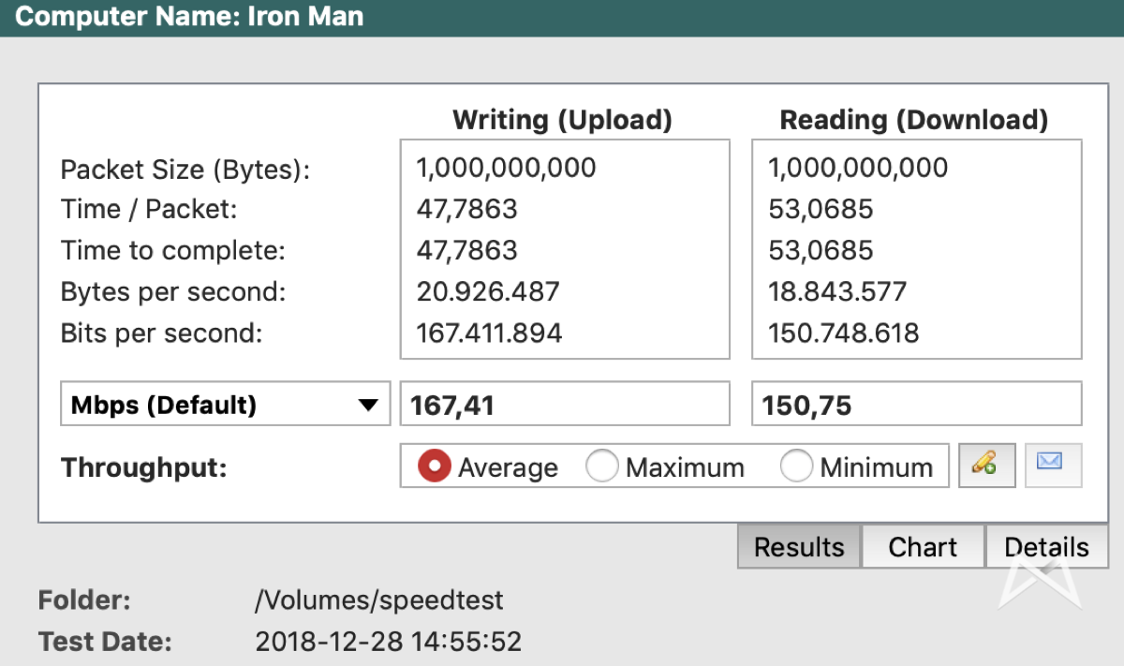
Task: Choose the Minimum throughput radio button
Action: [x=796, y=466]
